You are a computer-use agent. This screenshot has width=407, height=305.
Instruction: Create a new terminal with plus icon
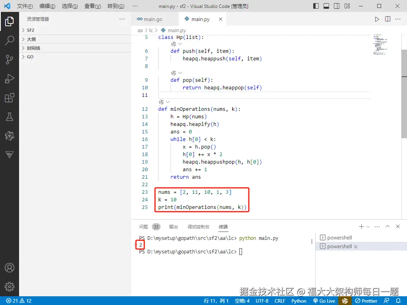click(361, 227)
